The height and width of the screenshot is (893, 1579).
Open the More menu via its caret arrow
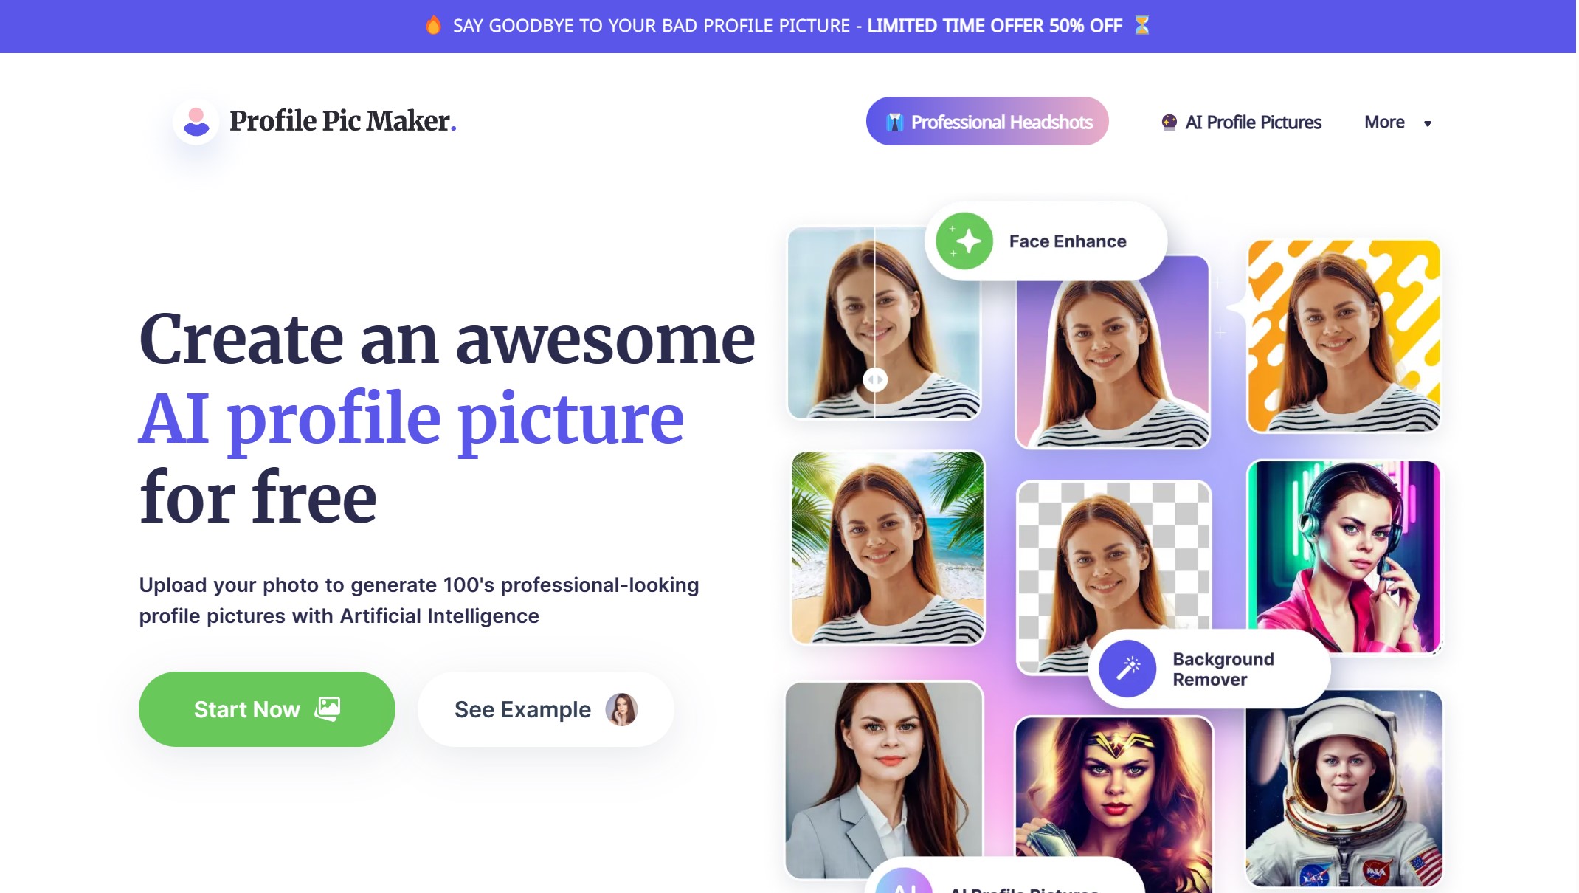point(1428,123)
